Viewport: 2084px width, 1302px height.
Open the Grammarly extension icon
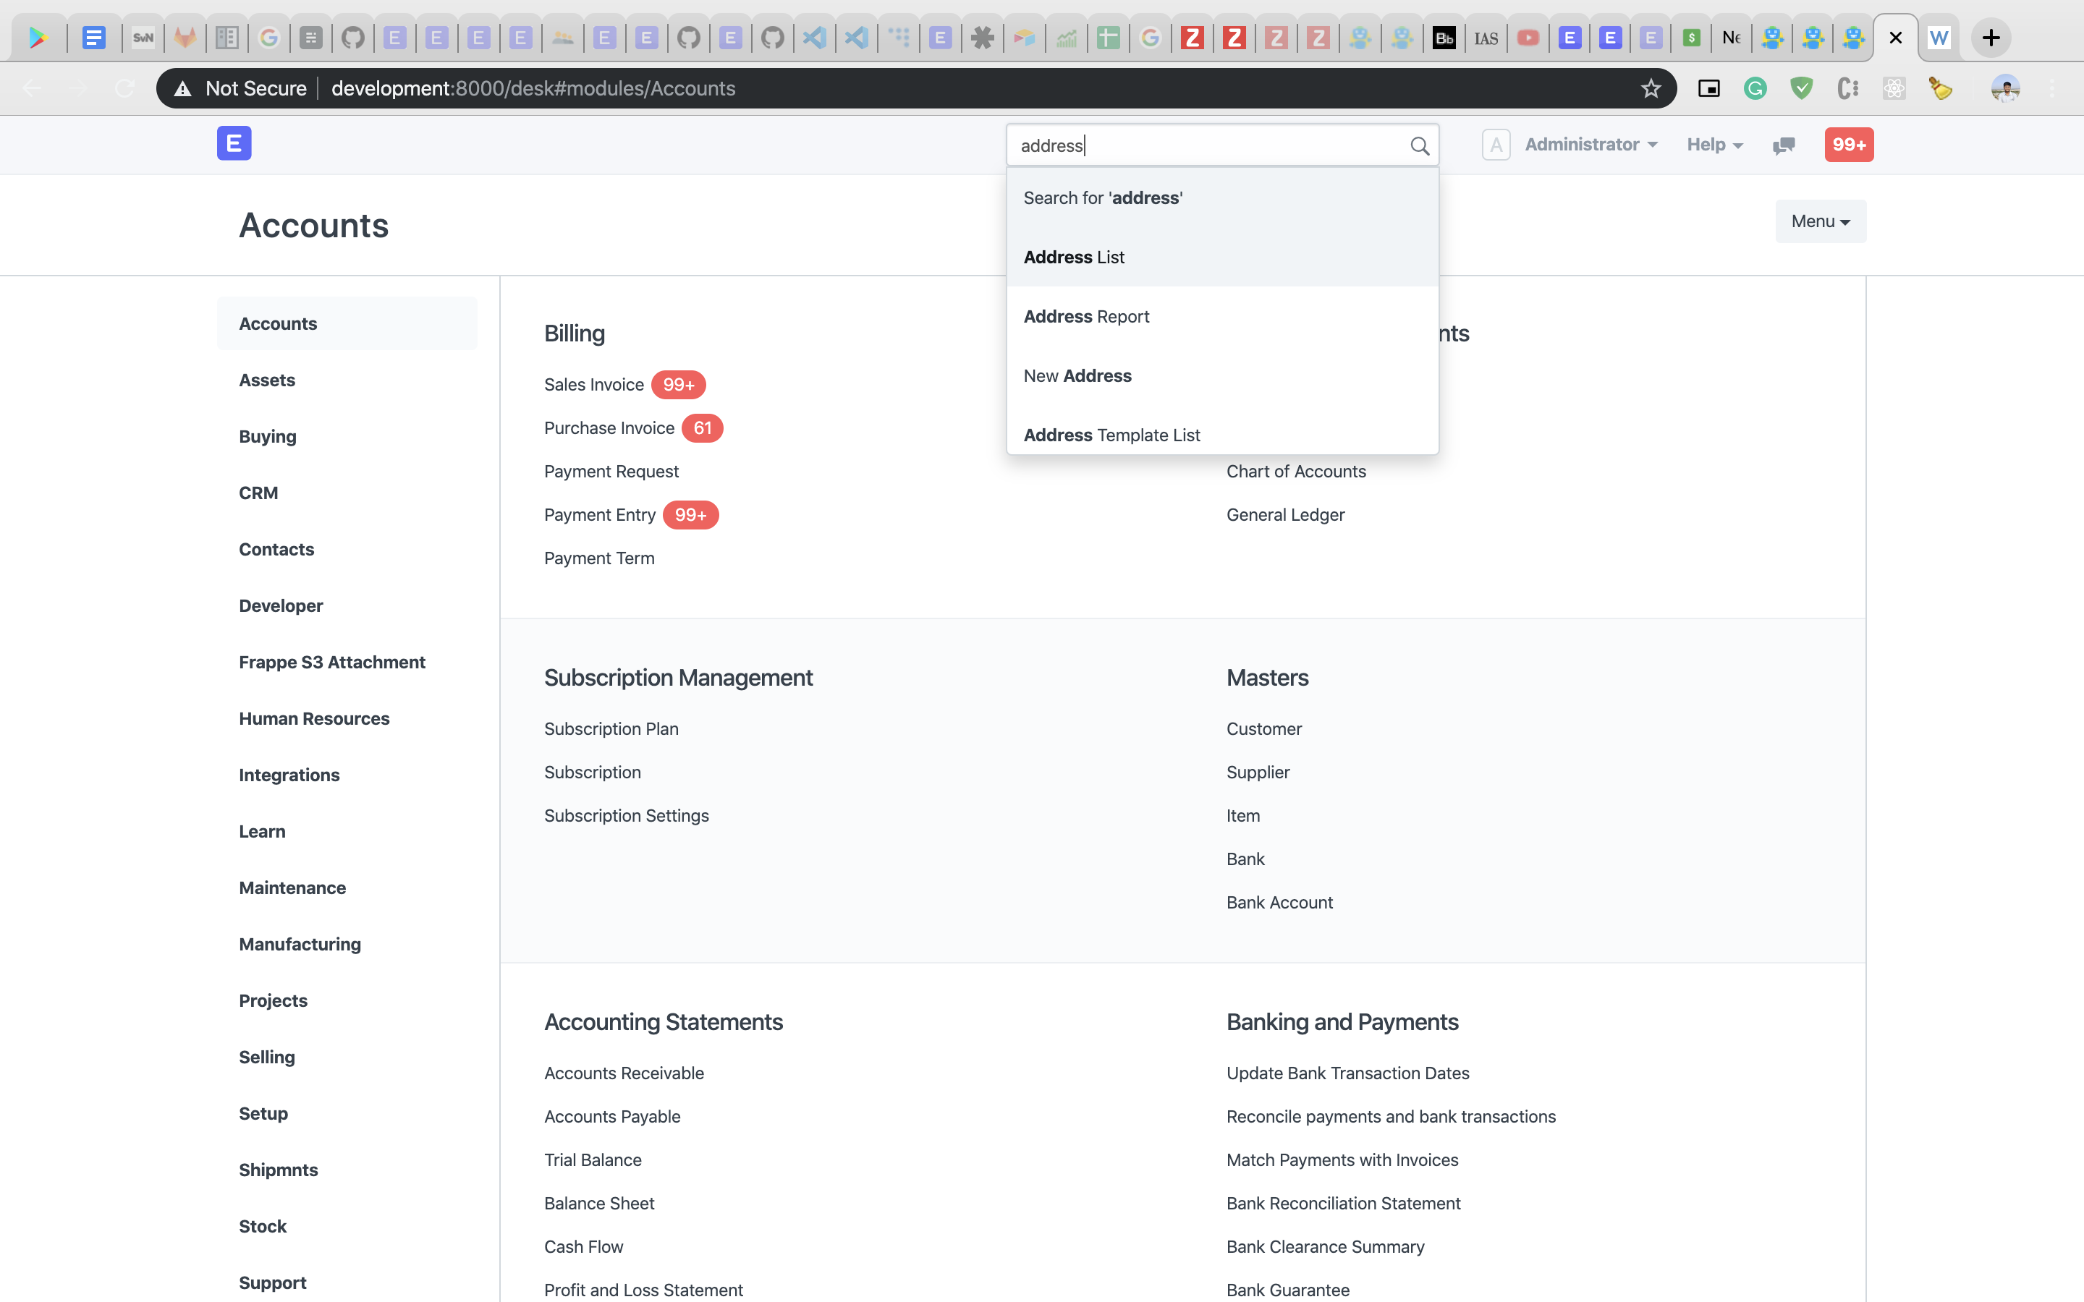pos(1755,89)
